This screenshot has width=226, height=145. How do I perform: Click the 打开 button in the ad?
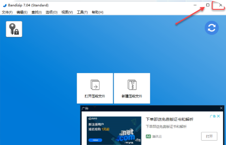(209, 136)
